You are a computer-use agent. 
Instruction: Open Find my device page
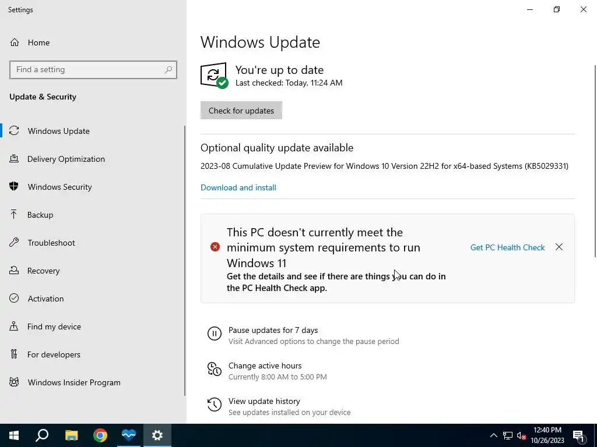[92, 327]
